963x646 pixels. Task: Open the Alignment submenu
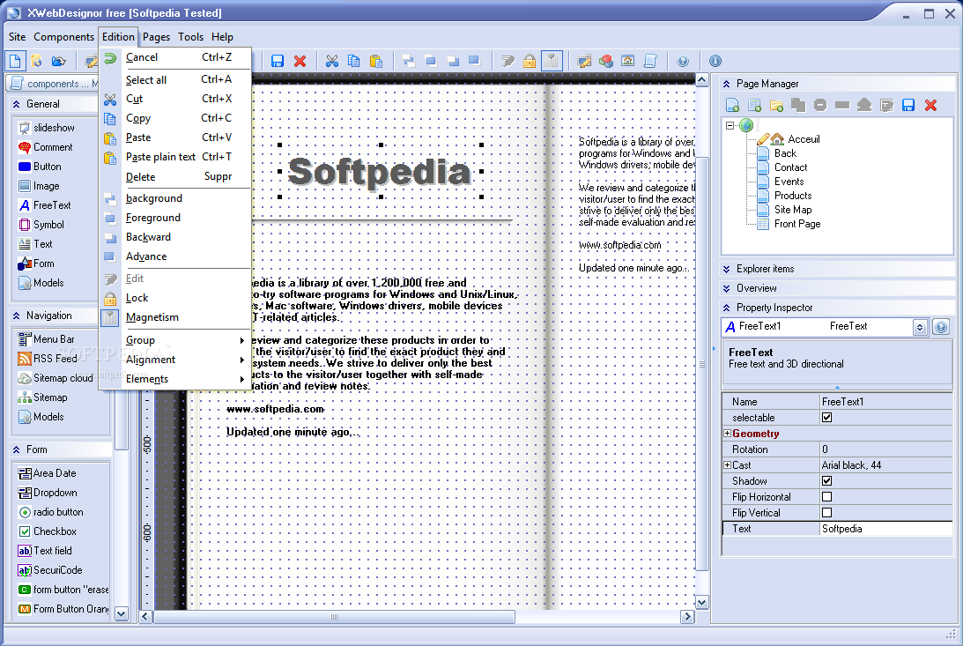[175, 360]
